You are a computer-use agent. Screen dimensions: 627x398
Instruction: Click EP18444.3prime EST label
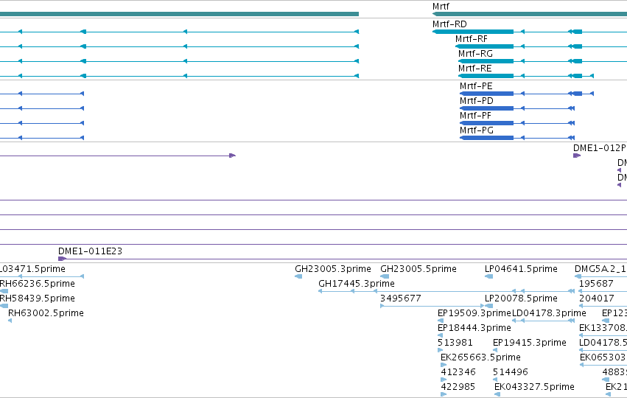tap(474, 328)
